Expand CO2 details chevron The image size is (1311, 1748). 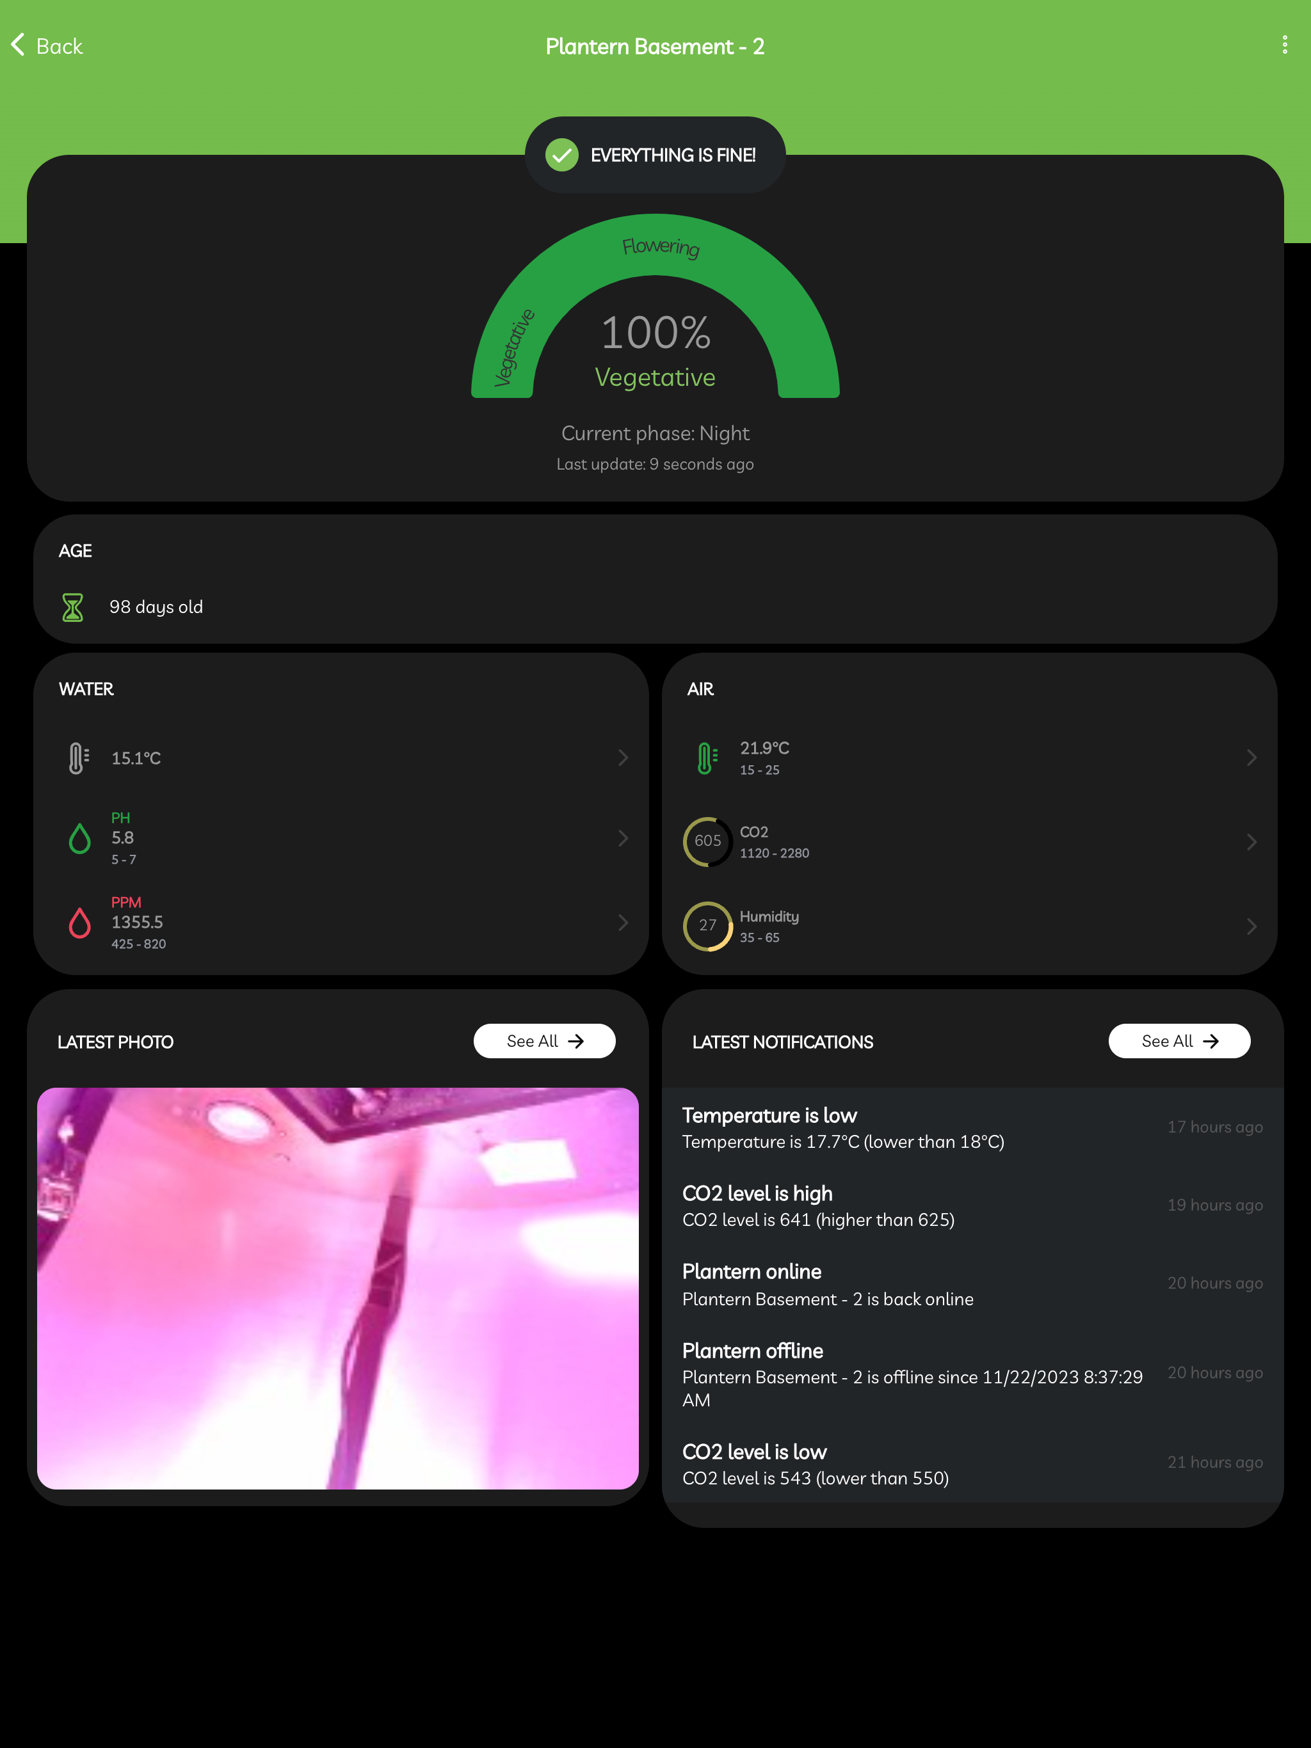[x=1251, y=841]
